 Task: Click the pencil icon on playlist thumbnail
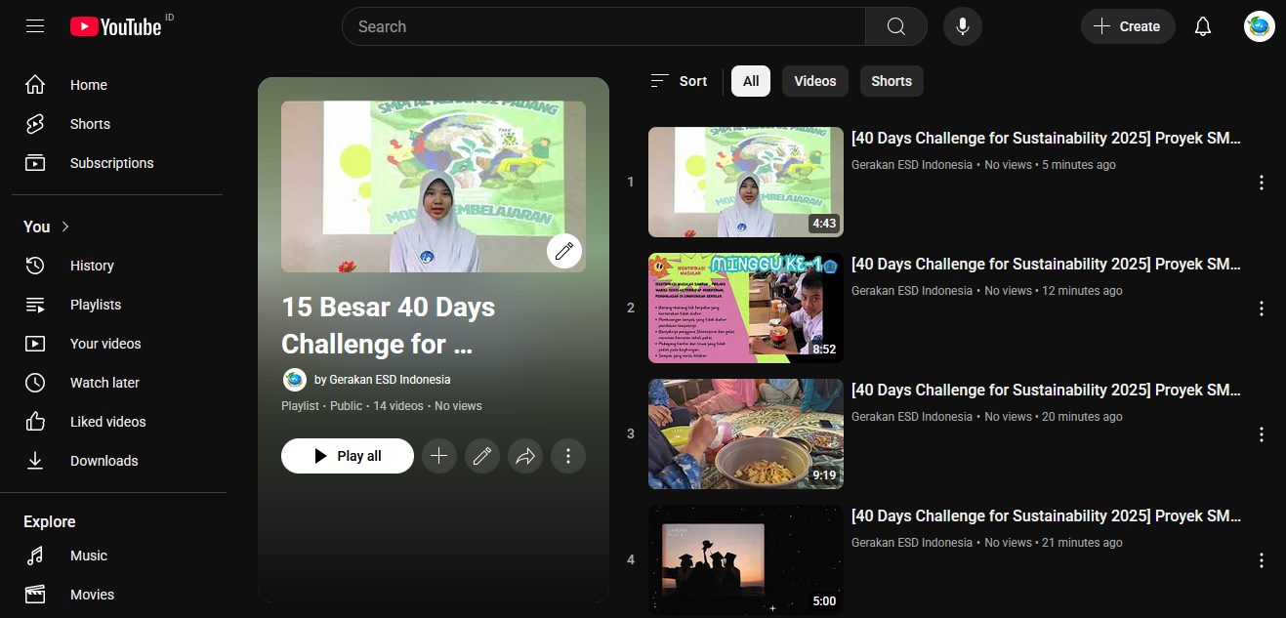tap(563, 251)
